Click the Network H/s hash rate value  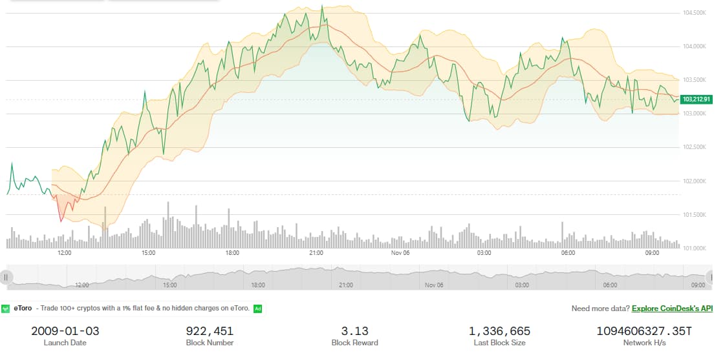pos(644,331)
